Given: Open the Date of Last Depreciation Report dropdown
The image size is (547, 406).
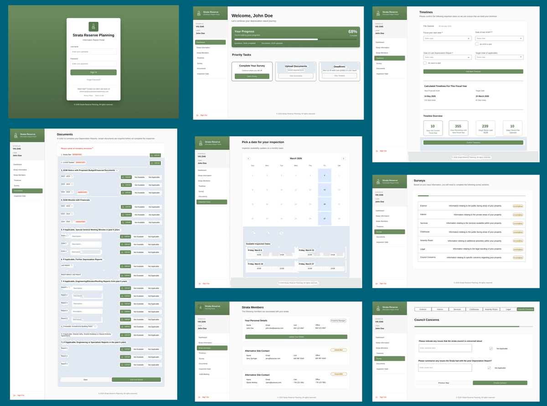Looking at the screenshot, I should [x=447, y=57].
